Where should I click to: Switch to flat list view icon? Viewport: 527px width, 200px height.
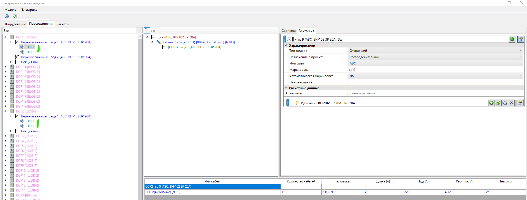pyautogui.click(x=153, y=30)
